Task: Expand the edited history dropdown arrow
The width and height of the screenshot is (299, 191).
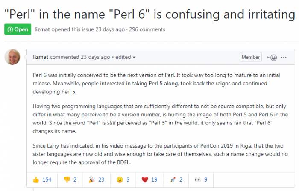Action: pos(134,57)
